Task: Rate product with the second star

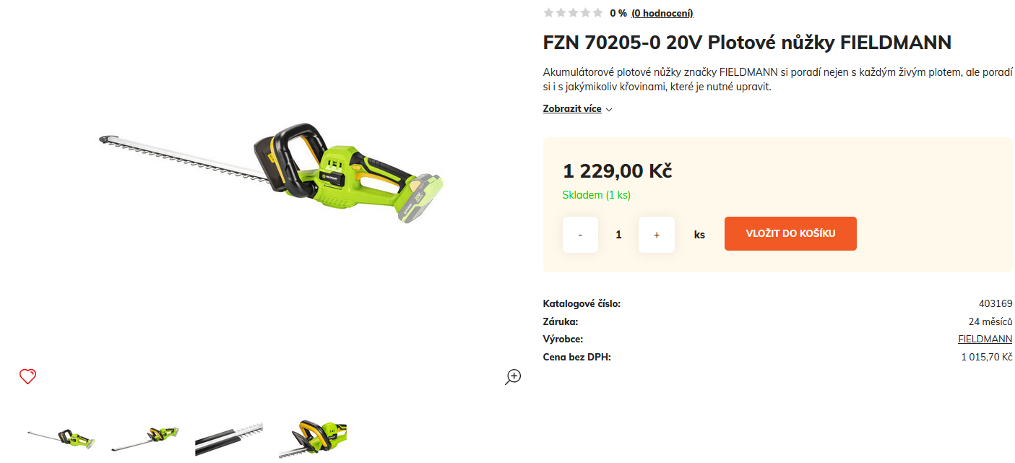Action: coord(561,12)
